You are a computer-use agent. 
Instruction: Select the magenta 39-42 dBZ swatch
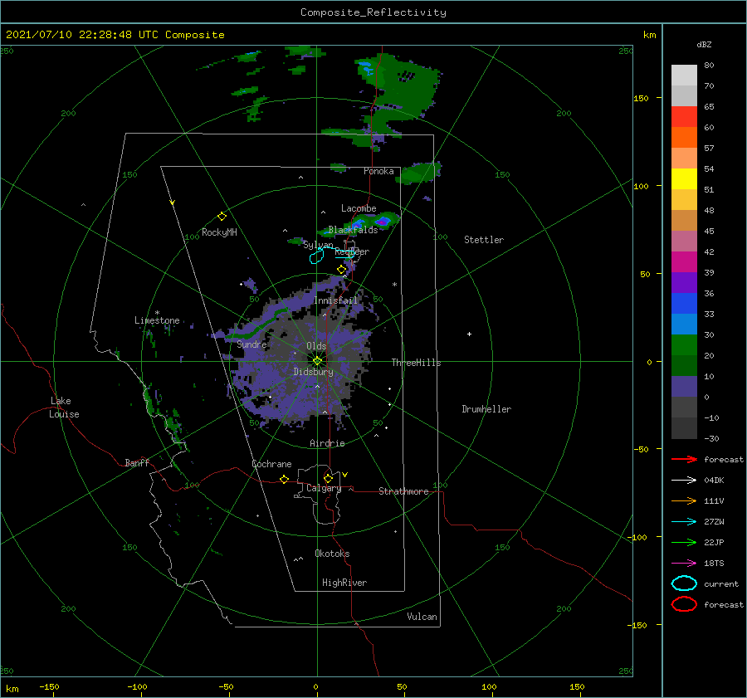684,261
